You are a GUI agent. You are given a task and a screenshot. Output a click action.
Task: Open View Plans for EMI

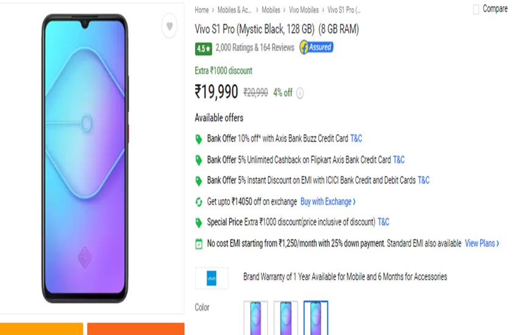[481, 244]
